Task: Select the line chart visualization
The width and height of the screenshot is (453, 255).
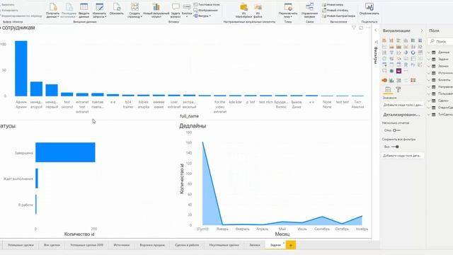Action: point(384,47)
